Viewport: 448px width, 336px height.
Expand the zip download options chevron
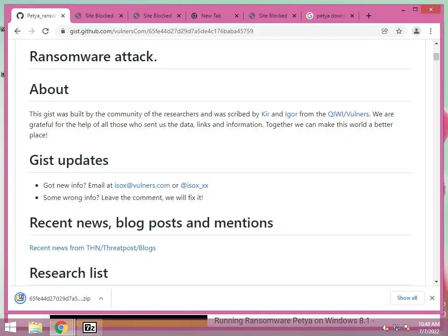pos(101,298)
